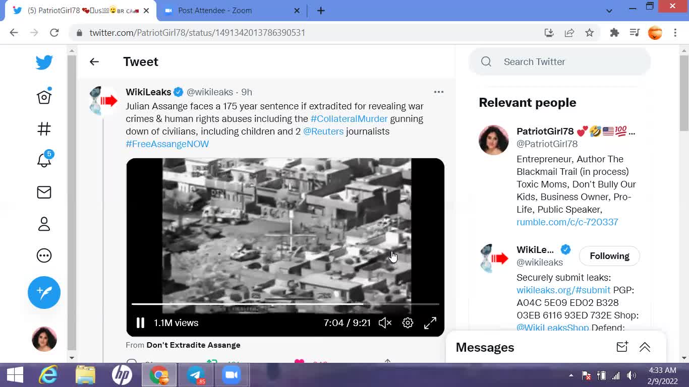Compose a new tweet with feather button
The image size is (689, 387).
(44, 292)
